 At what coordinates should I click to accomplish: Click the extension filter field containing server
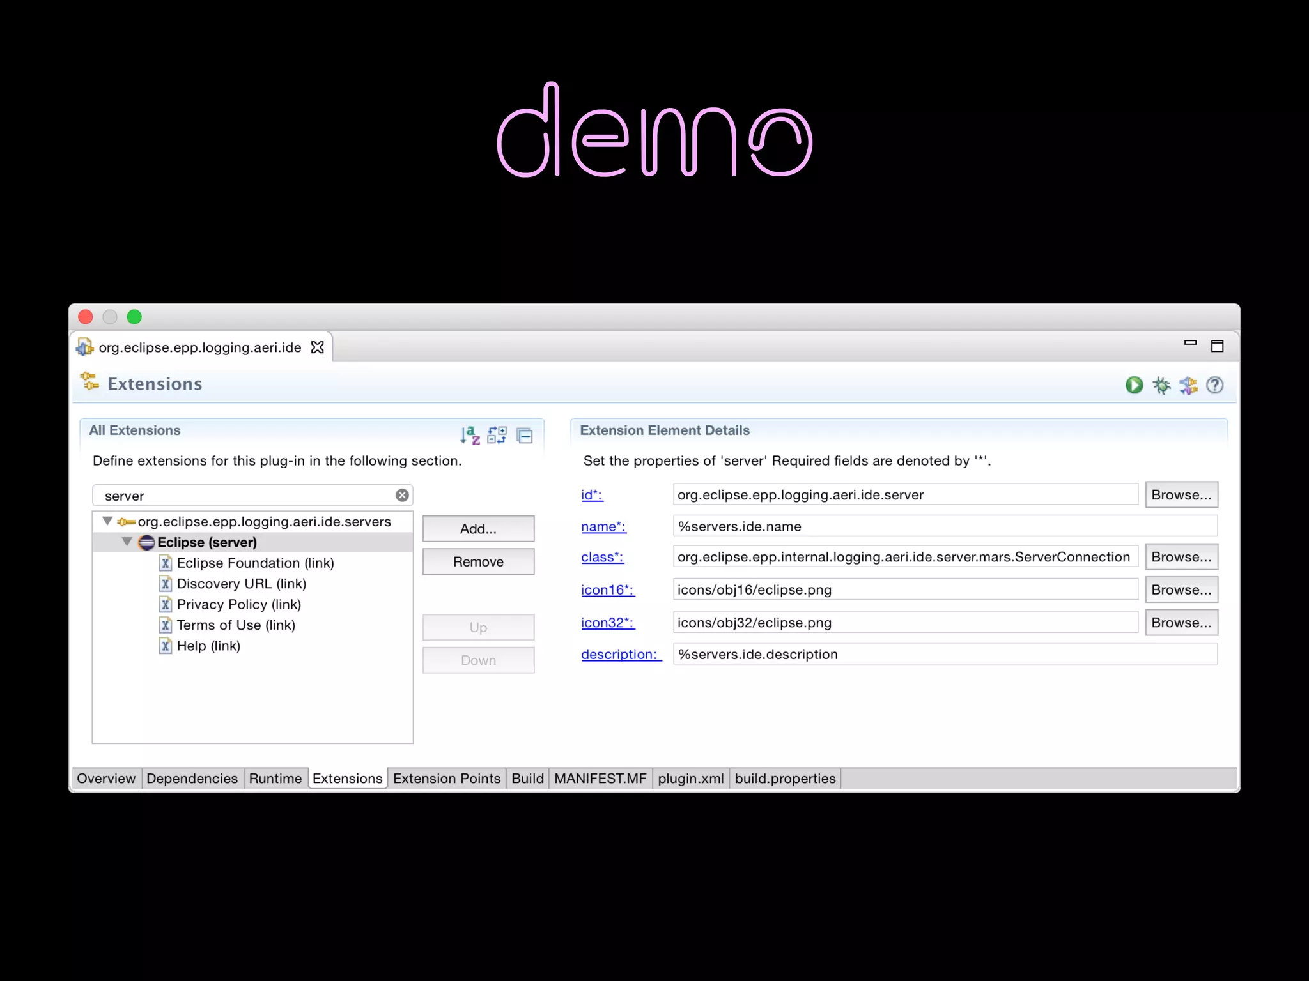pos(252,496)
